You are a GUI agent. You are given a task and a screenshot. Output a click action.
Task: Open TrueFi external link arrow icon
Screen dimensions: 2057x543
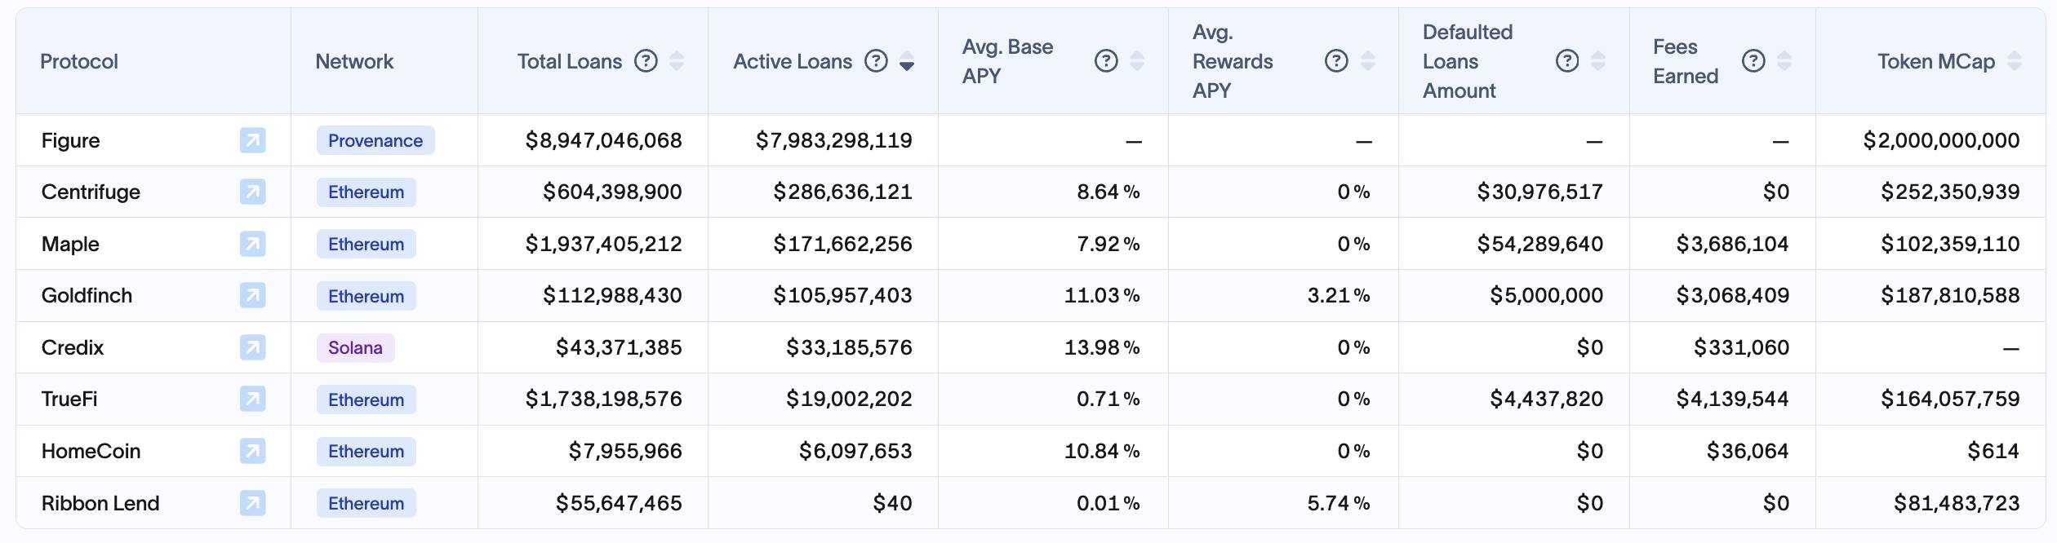point(252,400)
